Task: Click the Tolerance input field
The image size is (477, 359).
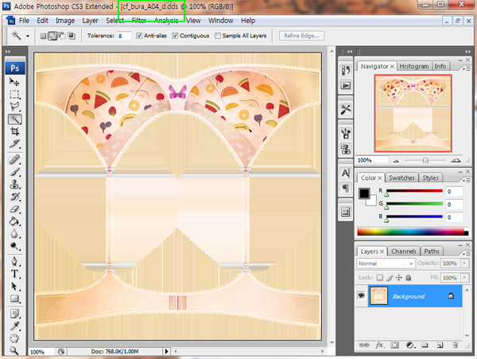Action: tap(124, 36)
